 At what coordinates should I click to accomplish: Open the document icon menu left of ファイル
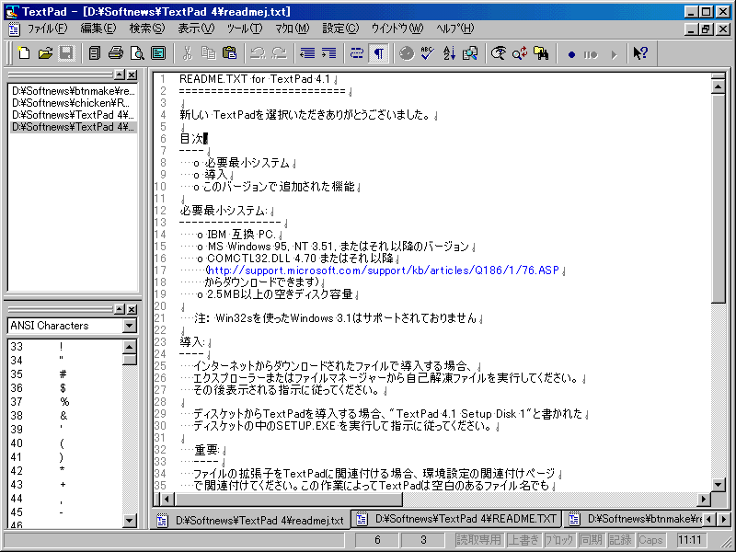tap(14, 29)
